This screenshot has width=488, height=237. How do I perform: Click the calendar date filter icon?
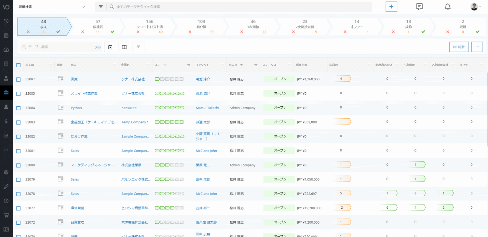[110, 47]
